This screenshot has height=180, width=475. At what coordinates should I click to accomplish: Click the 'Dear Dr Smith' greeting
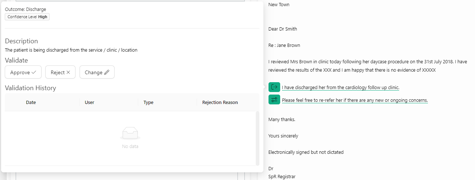point(283,29)
